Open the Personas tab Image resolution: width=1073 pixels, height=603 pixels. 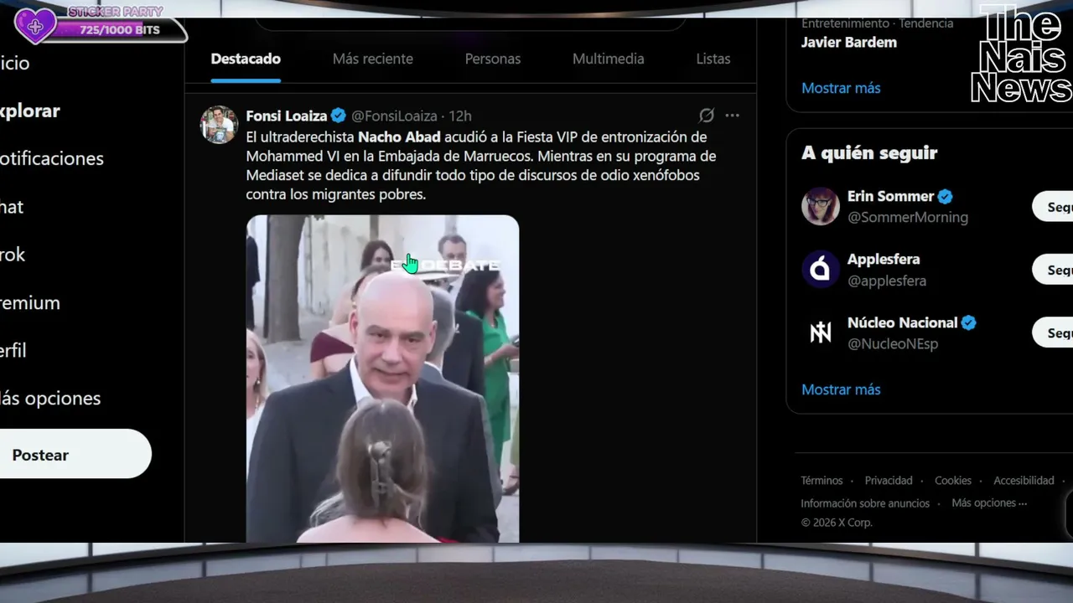point(493,59)
